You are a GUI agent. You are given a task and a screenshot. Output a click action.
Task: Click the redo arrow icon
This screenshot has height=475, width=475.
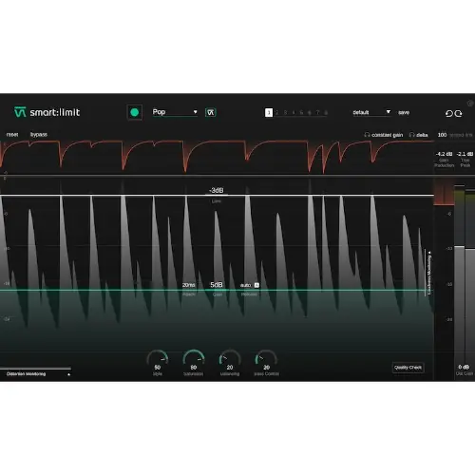458,113
